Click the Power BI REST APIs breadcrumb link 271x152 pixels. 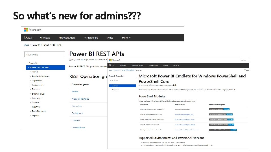pyautogui.click(x=52, y=45)
